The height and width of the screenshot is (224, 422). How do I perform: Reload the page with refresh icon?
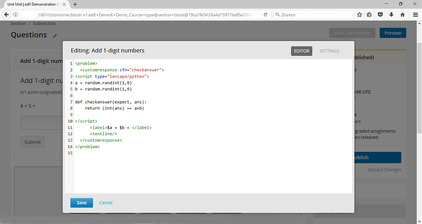pos(265,15)
